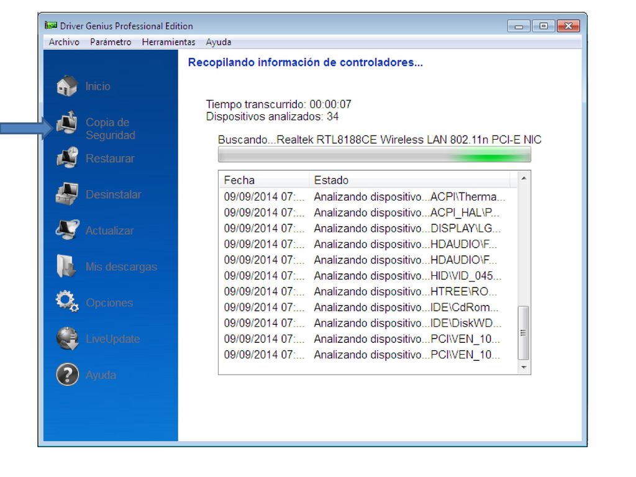Click the Ayuda question mark icon
This screenshot has height=477, width=636.
pyautogui.click(x=67, y=375)
